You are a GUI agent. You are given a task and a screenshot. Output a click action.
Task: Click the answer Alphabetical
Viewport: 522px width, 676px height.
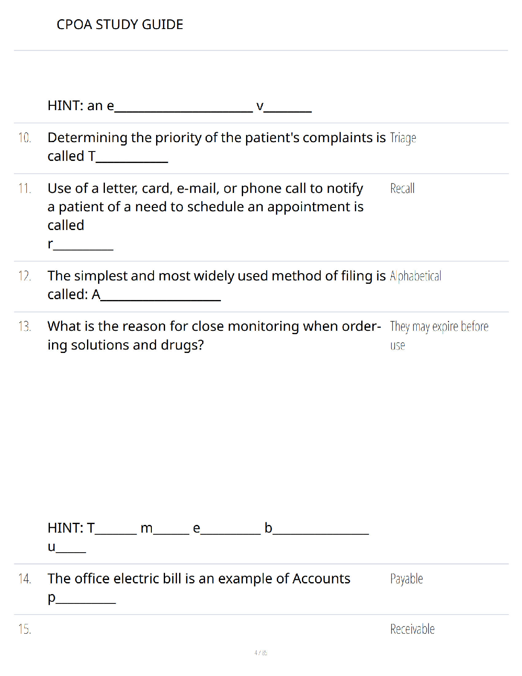tap(415, 276)
